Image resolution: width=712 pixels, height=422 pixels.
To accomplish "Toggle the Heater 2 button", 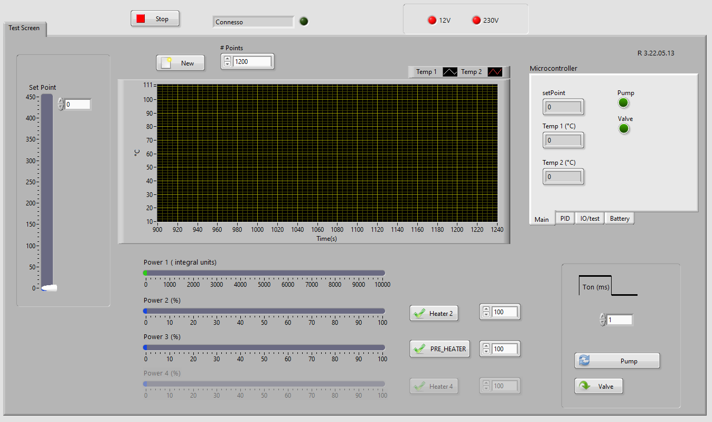I will click(x=434, y=313).
